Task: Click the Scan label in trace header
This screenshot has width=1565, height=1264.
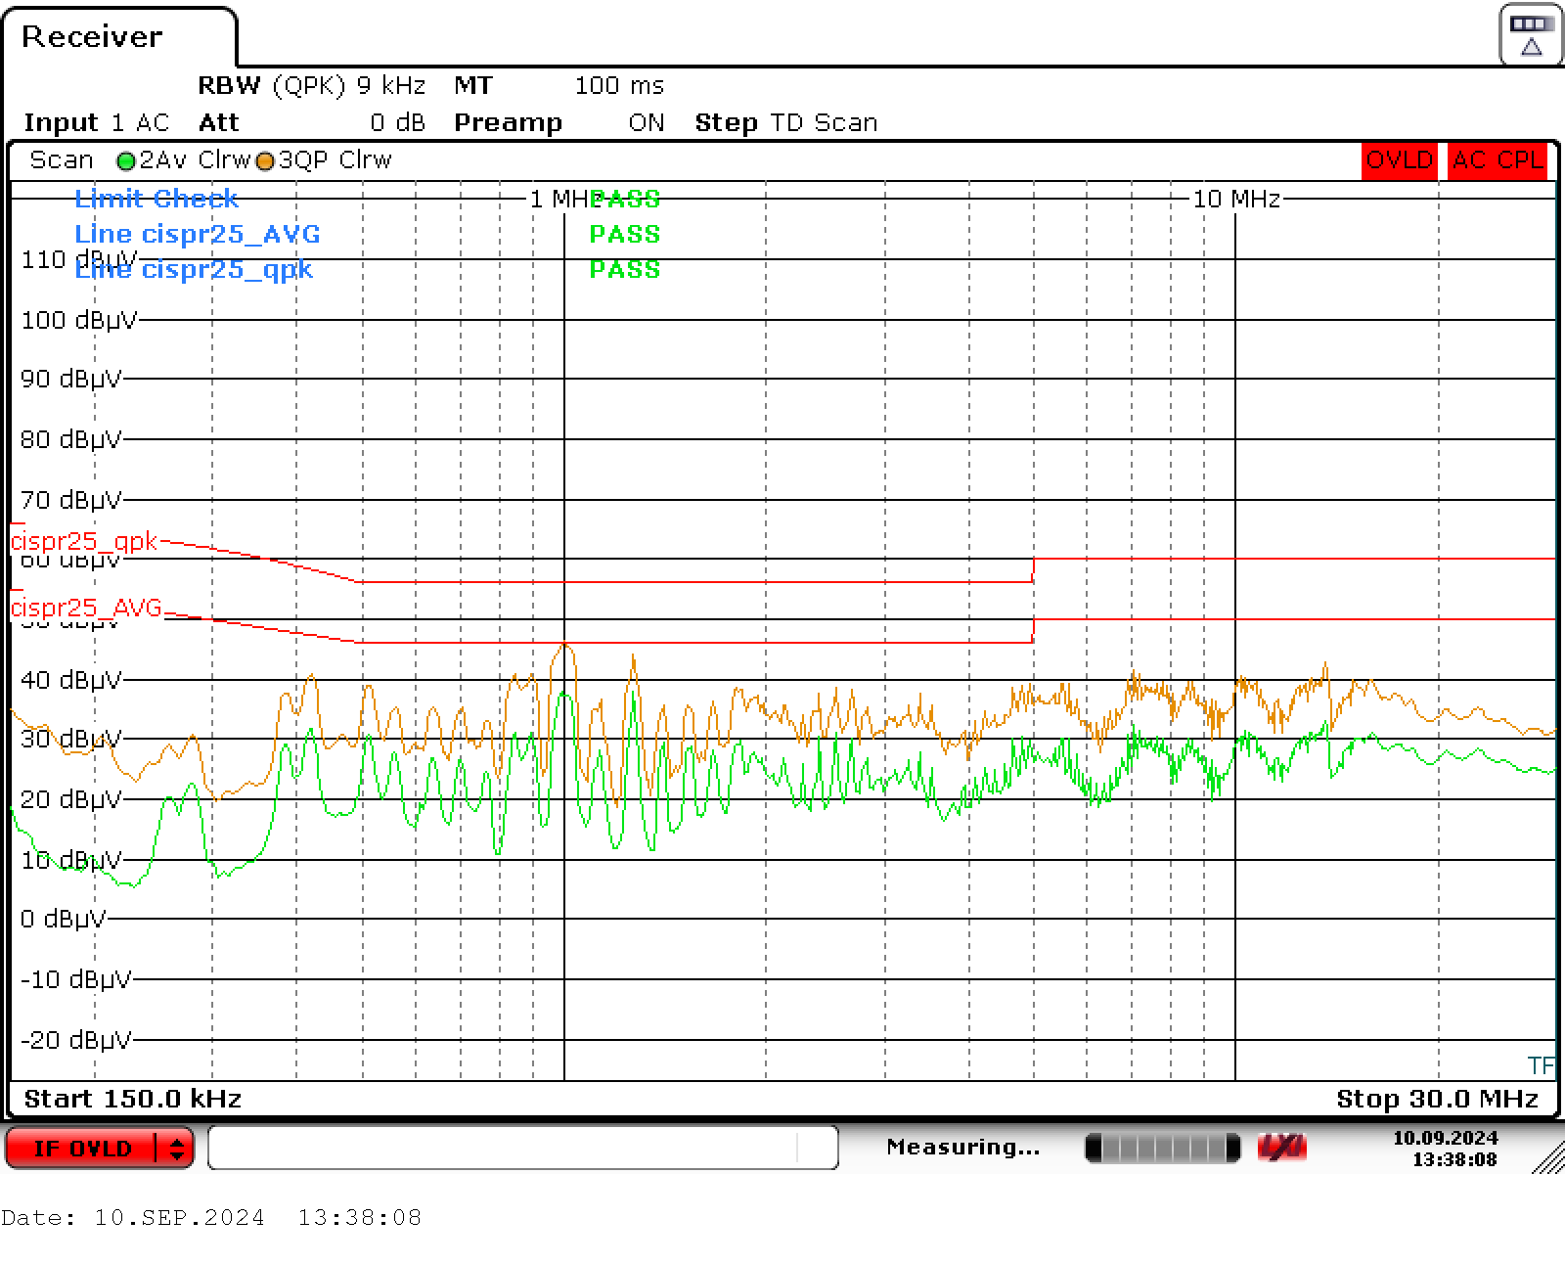Action: pos(61,160)
